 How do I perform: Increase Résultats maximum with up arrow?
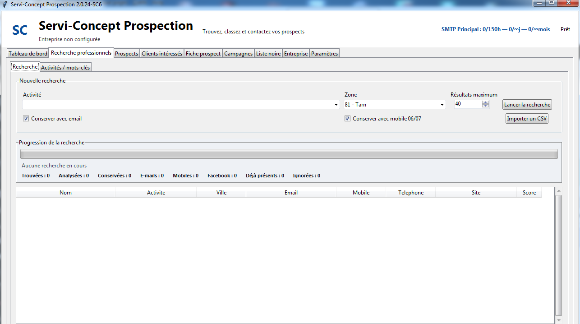(485, 102)
